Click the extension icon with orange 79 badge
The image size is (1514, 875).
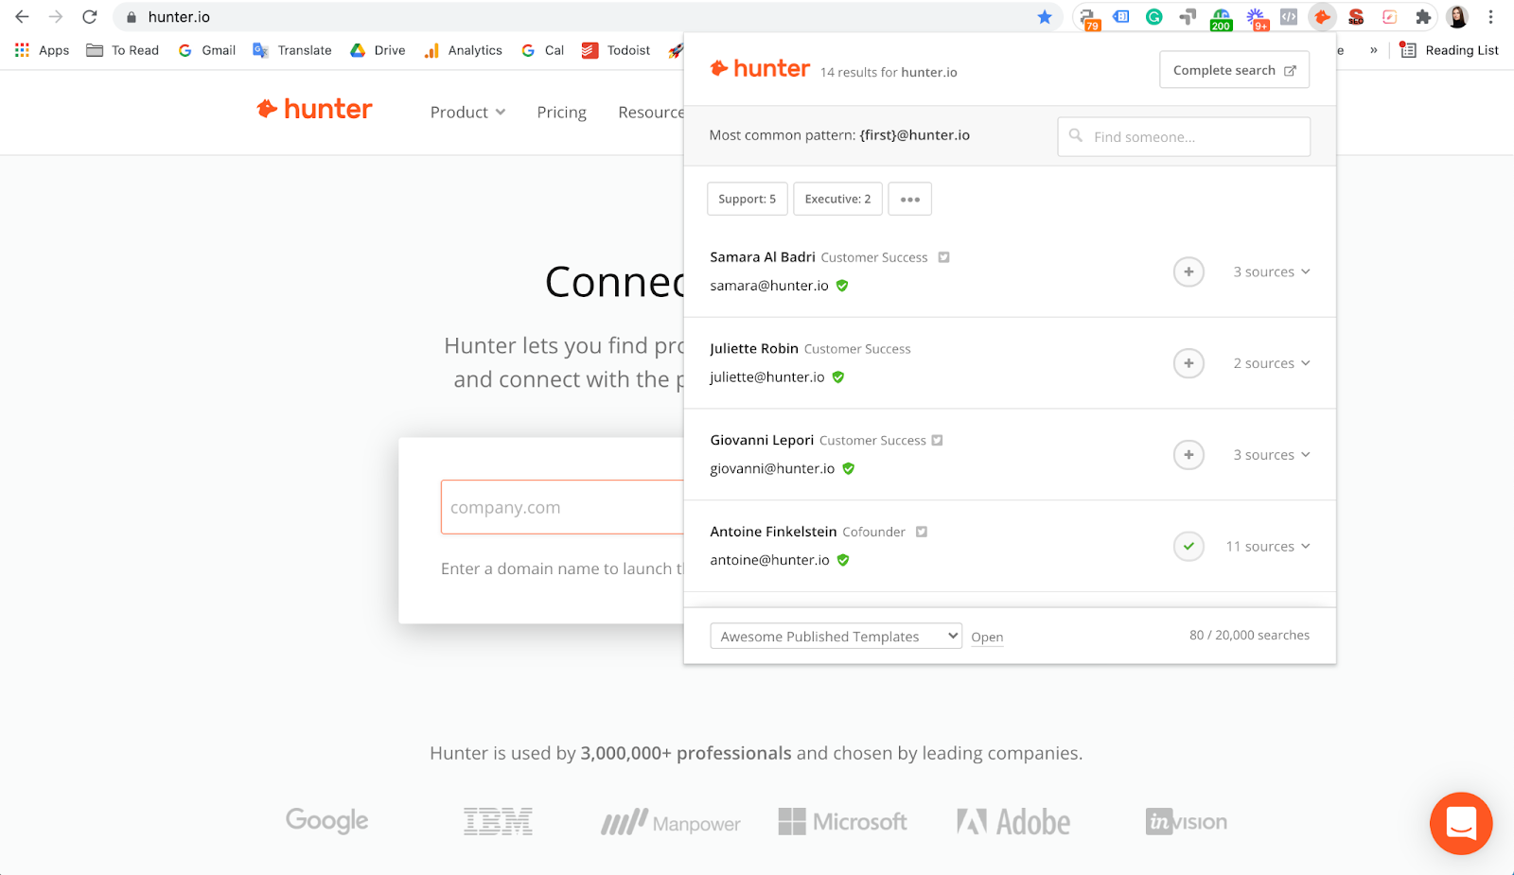click(x=1089, y=18)
